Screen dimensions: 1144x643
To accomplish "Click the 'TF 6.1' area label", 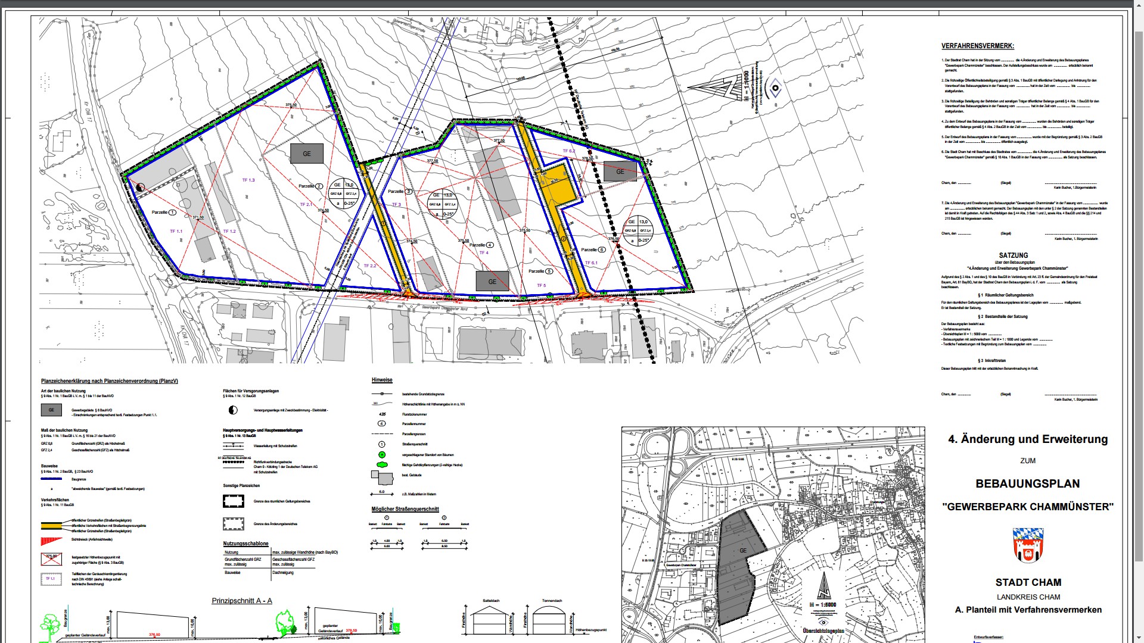I will point(591,263).
